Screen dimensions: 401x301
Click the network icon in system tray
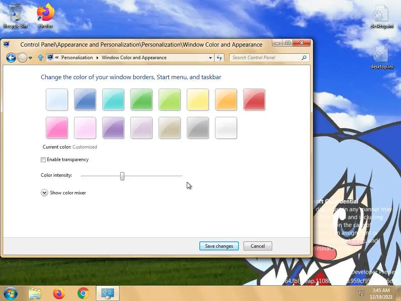click(x=361, y=293)
